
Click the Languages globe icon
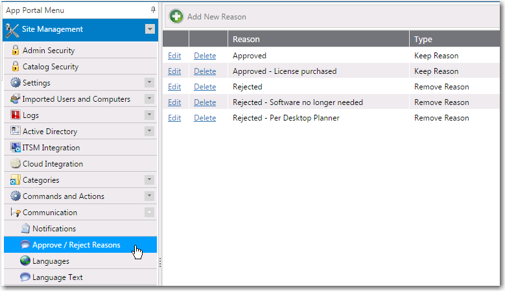[25, 261]
